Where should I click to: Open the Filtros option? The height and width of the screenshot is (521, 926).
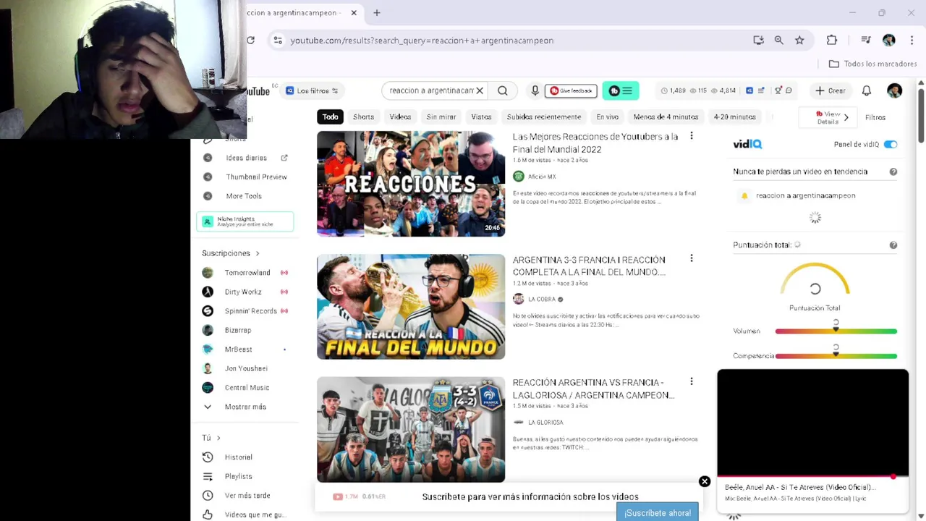point(875,117)
